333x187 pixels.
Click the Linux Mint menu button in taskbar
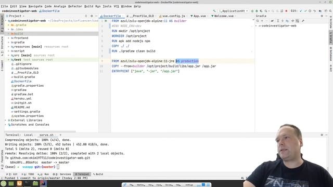[x=4, y=183]
